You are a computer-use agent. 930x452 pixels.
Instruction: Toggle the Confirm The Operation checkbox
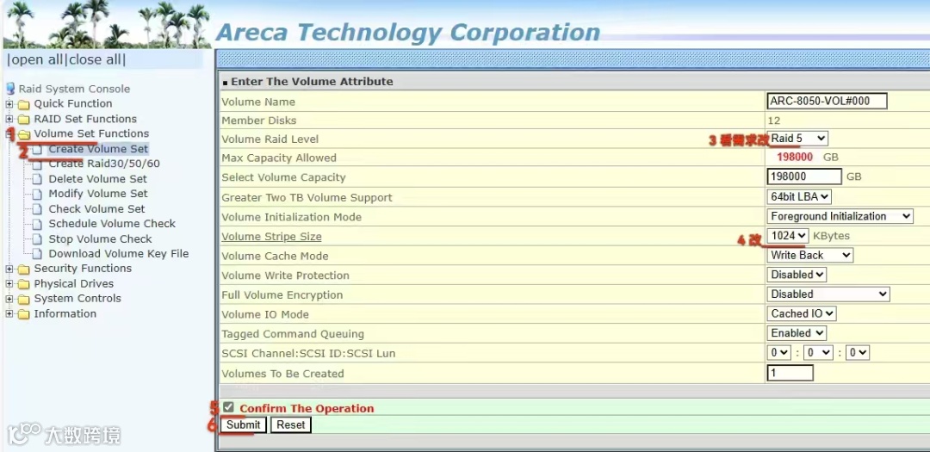(x=228, y=407)
